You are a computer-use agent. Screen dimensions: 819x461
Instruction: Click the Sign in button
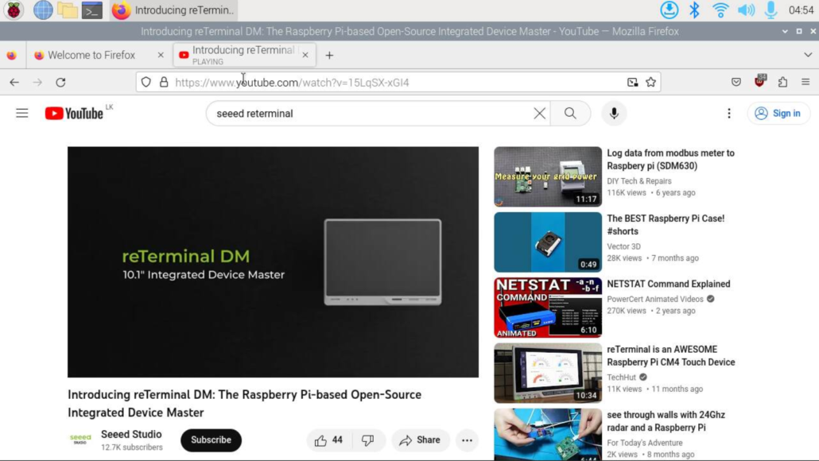click(778, 114)
